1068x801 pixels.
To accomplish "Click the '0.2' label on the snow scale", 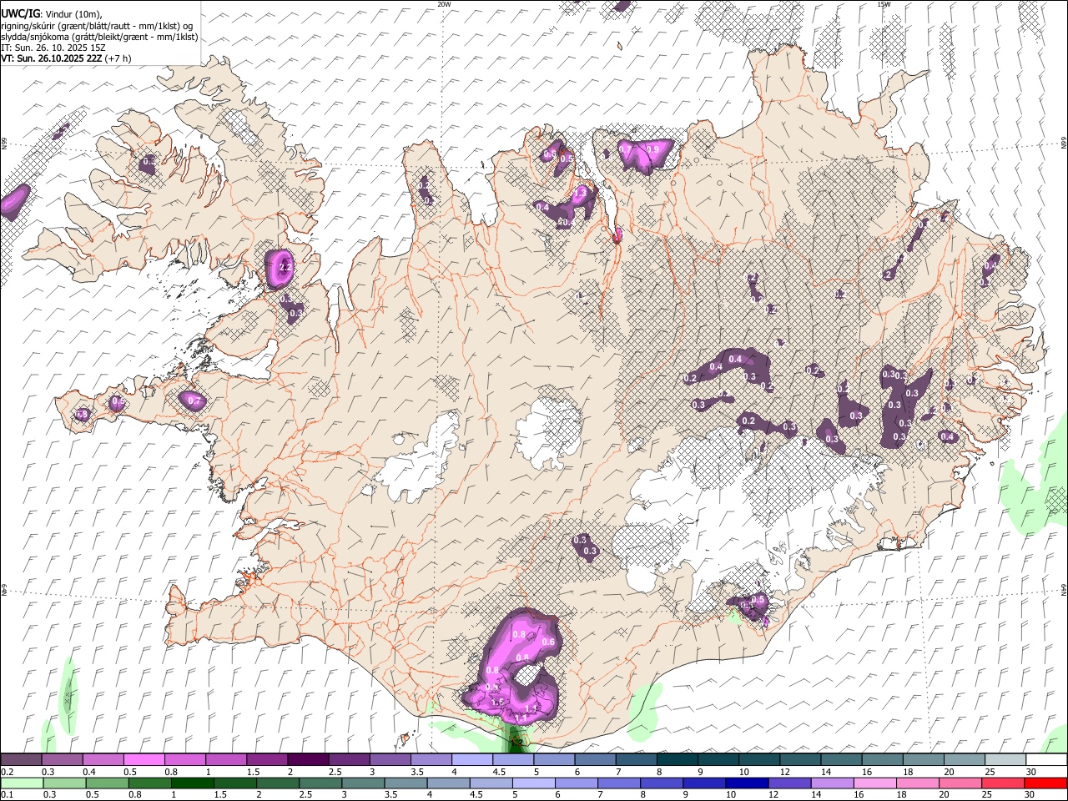I will [6, 772].
